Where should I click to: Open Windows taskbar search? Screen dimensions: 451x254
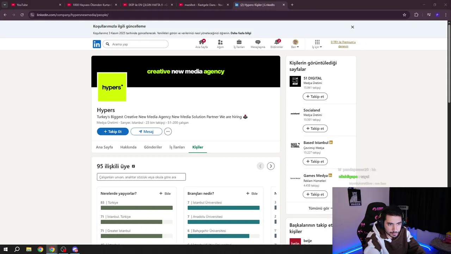tap(17, 249)
